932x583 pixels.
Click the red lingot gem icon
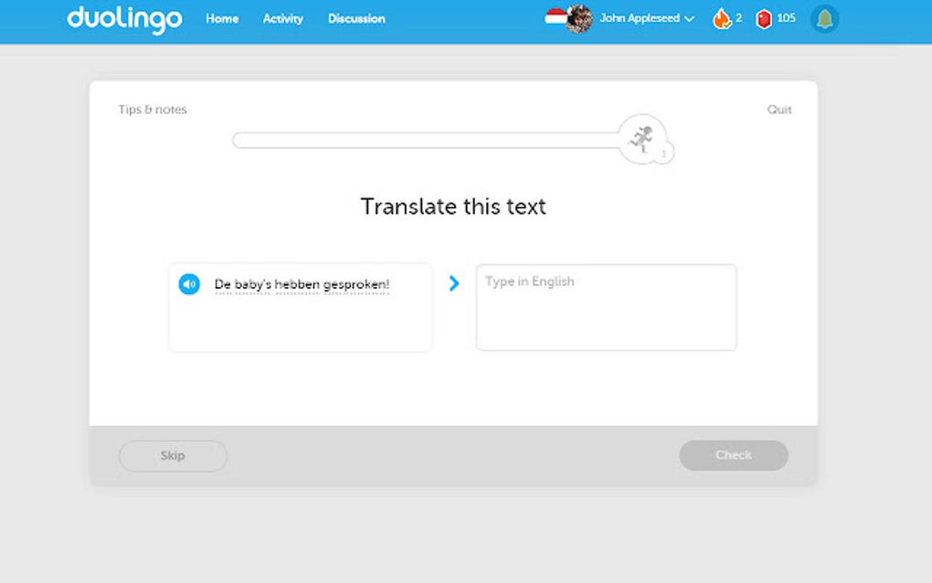coord(765,18)
